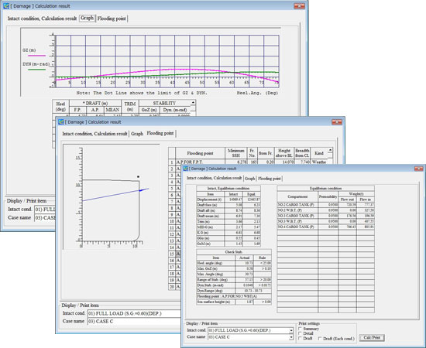
Task: Click the app icon in the frontmost Calculation result window title bar
Action: point(186,169)
